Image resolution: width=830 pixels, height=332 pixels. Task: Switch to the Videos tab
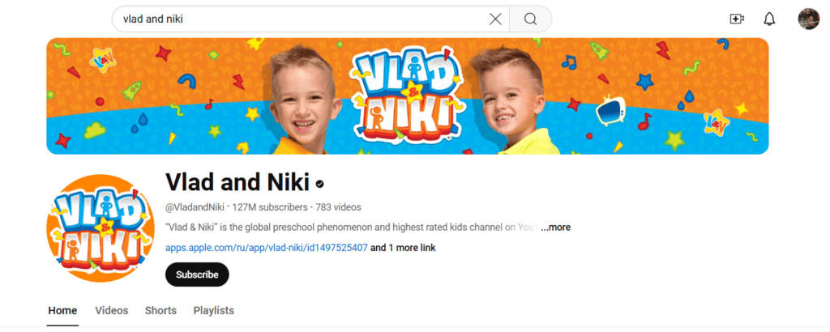click(112, 310)
